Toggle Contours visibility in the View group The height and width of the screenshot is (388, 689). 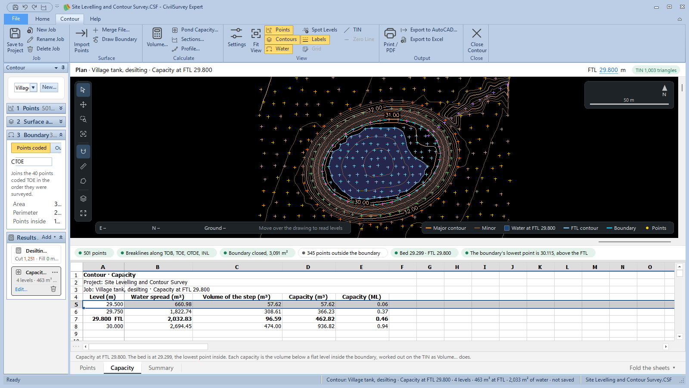point(282,39)
